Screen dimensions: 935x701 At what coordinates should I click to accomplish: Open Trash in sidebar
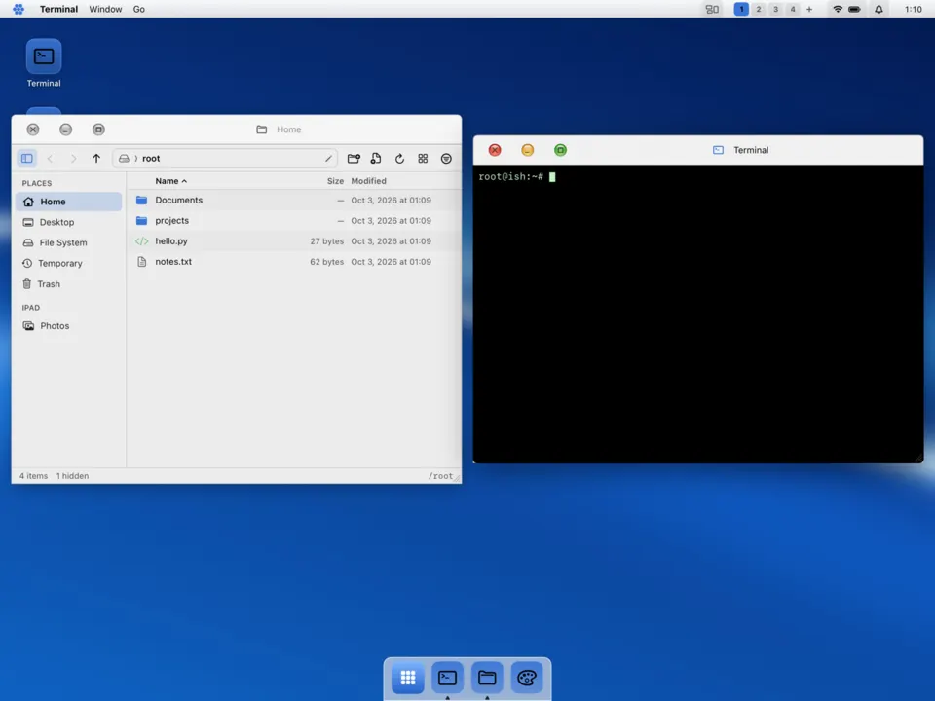68,284
